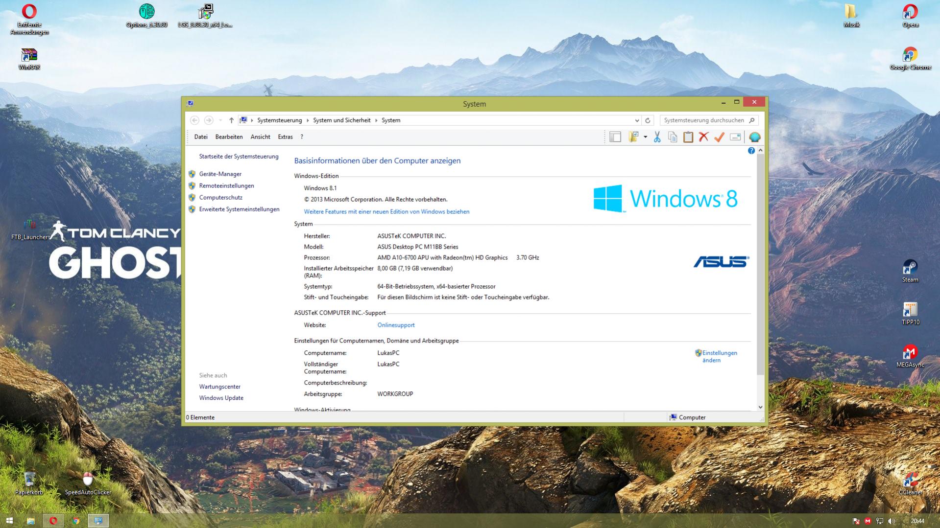Click the volume speaker tray icon
The height and width of the screenshot is (528, 940).
[x=892, y=521]
